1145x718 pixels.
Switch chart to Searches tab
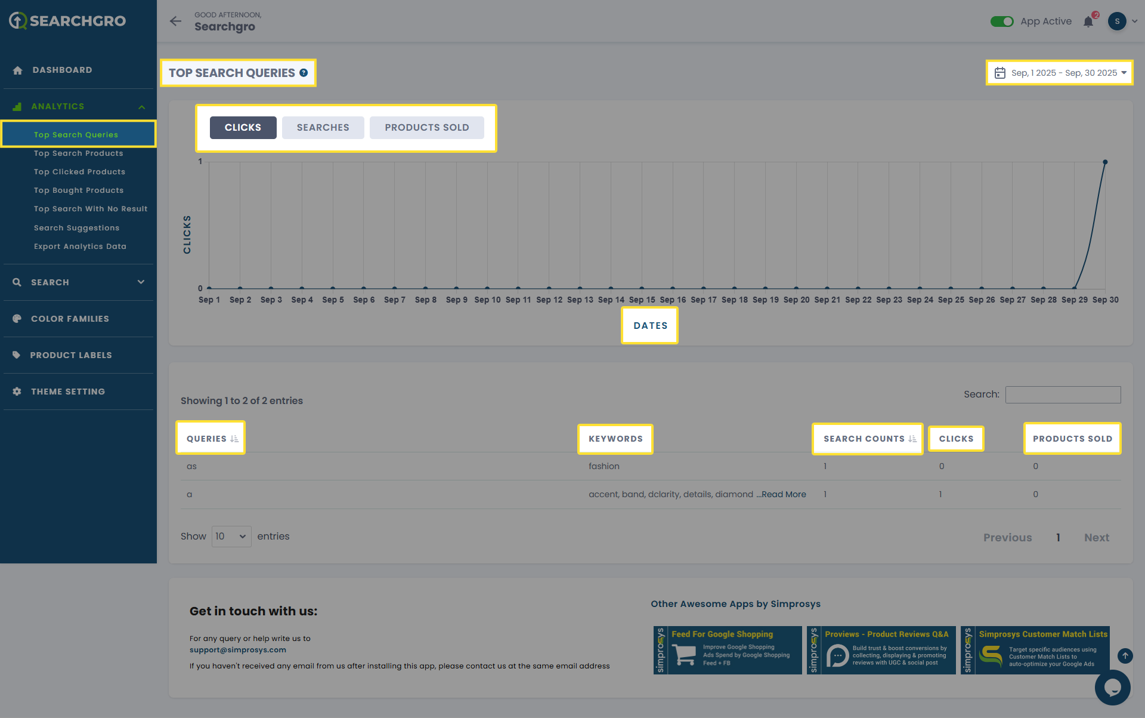pyautogui.click(x=323, y=128)
